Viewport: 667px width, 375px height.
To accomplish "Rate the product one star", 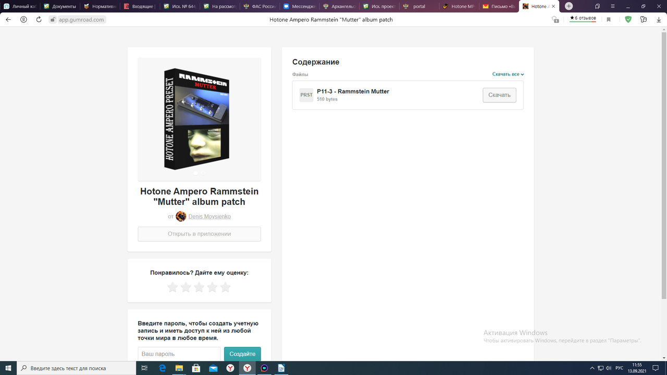I will point(172,287).
